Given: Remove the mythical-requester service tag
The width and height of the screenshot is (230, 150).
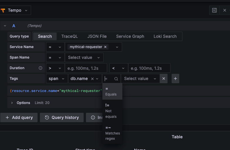Looking at the screenshot, I should (105, 47).
